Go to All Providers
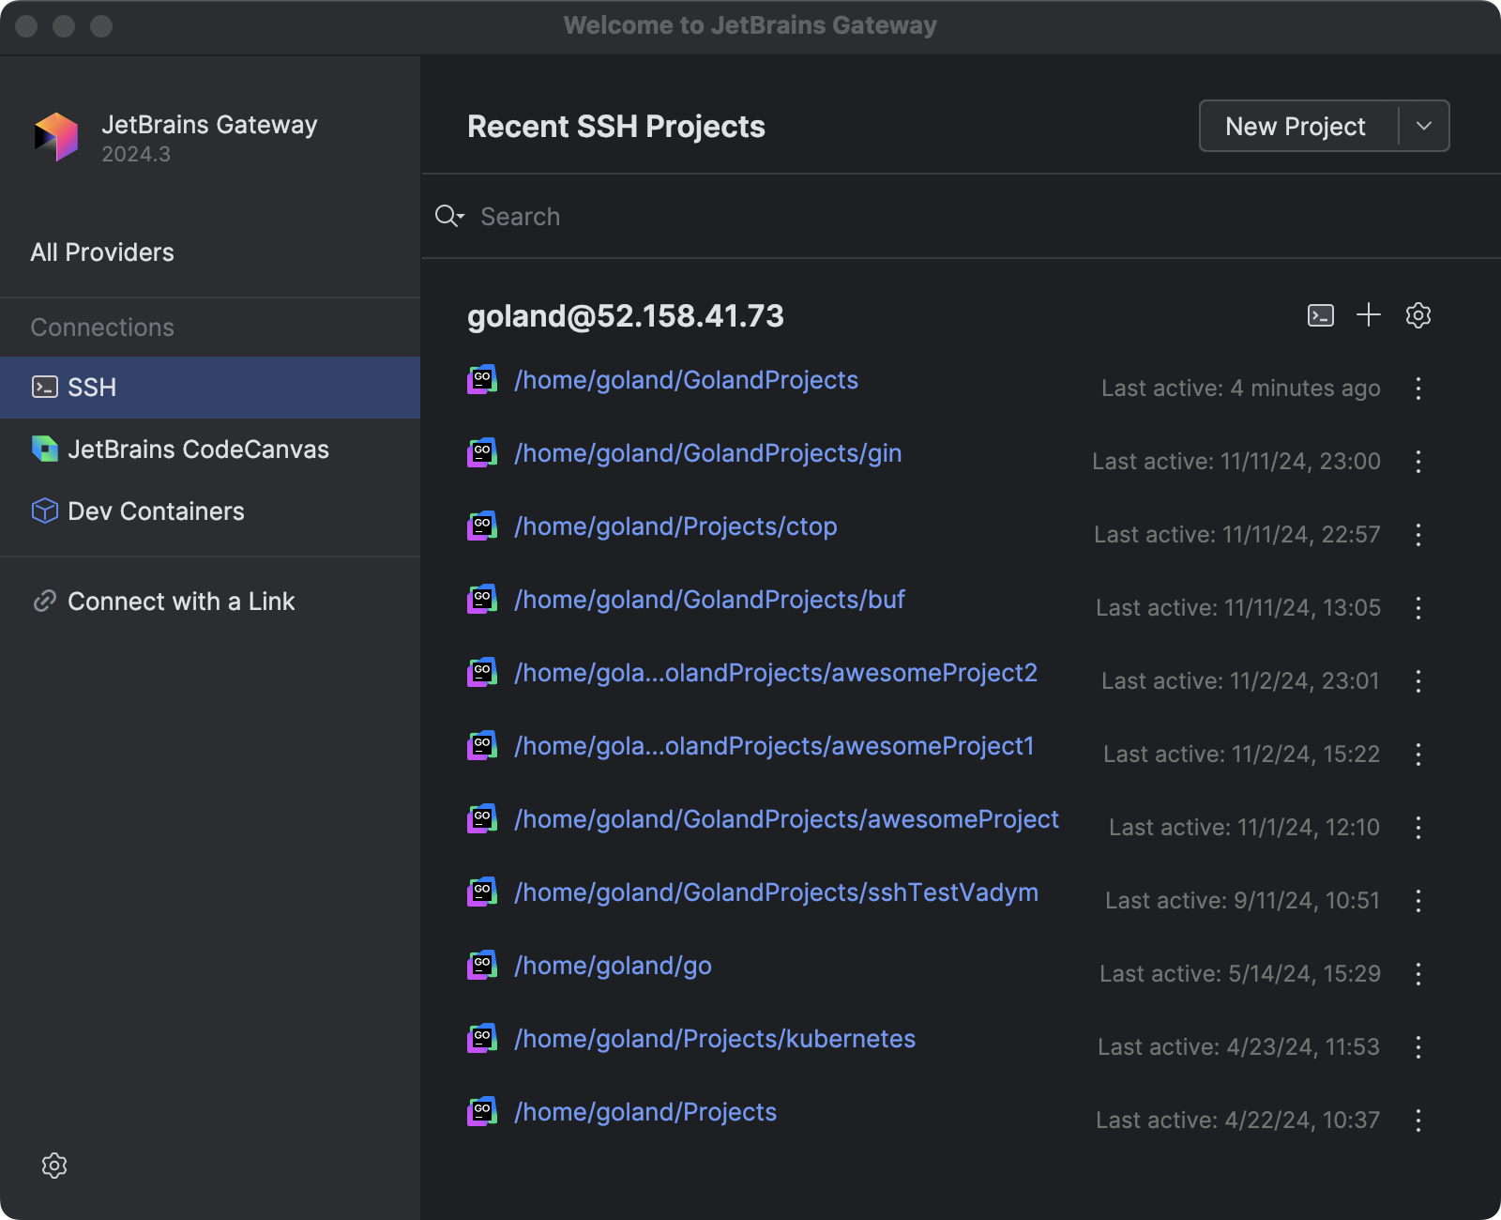1501x1220 pixels. [102, 252]
